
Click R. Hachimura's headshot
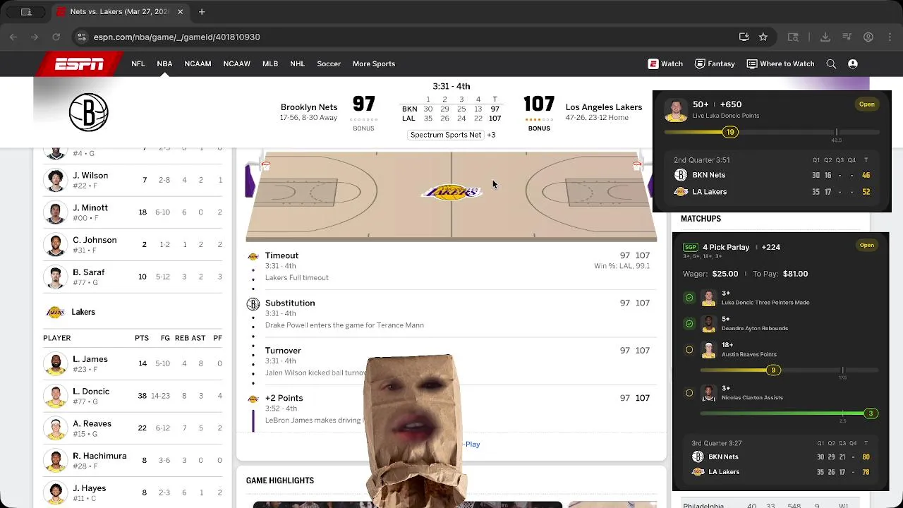55,460
